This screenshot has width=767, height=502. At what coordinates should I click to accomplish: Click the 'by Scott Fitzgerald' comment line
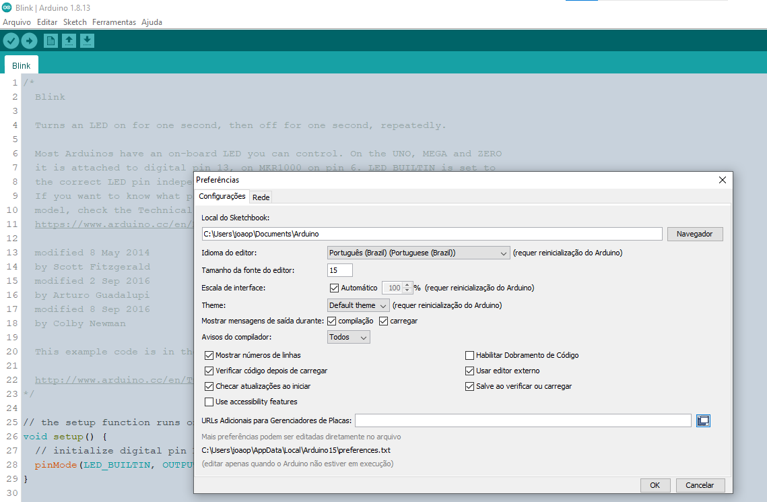(92, 267)
